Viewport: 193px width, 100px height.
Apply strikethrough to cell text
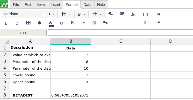(72, 23)
